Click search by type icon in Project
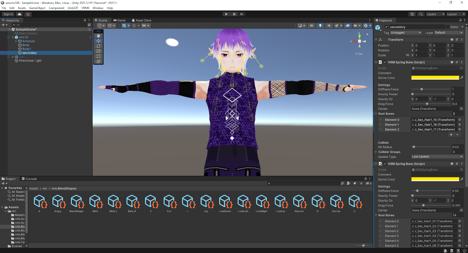The image size is (468, 253). (x=348, y=183)
